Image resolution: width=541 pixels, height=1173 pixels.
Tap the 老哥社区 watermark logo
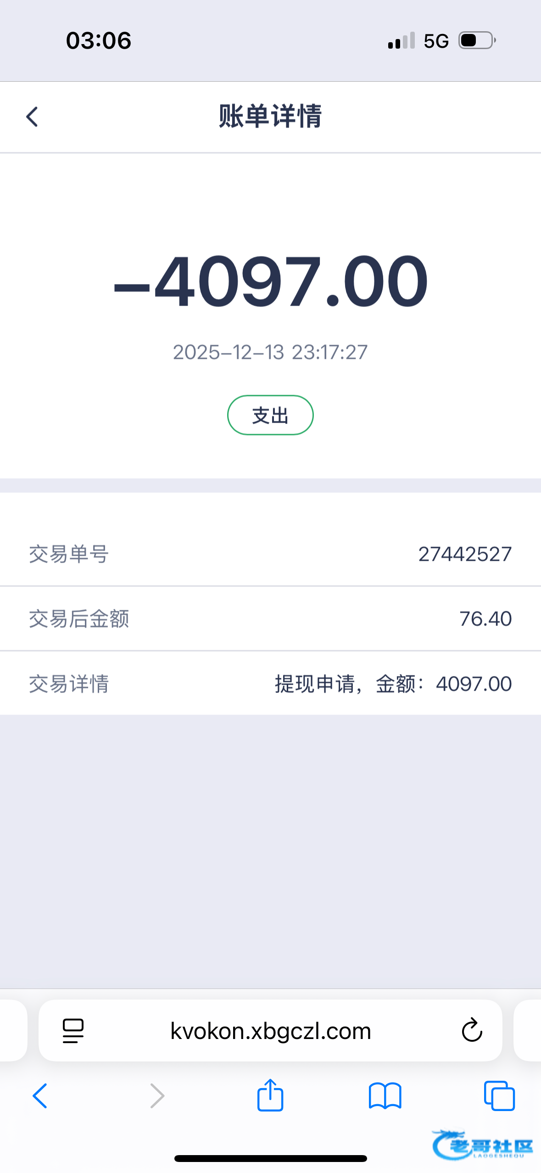(483, 1145)
